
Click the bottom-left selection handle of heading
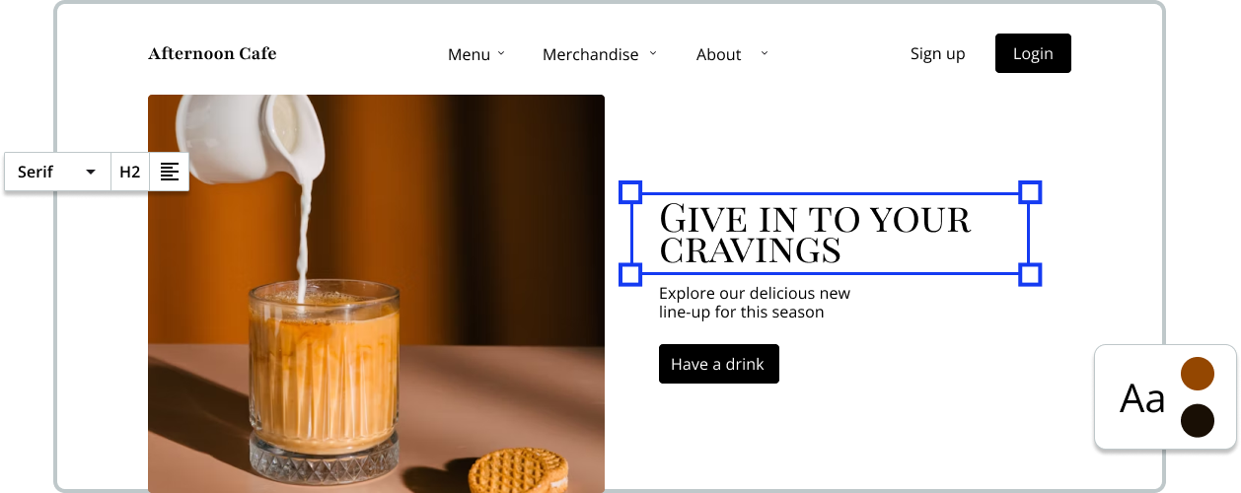[x=630, y=274]
